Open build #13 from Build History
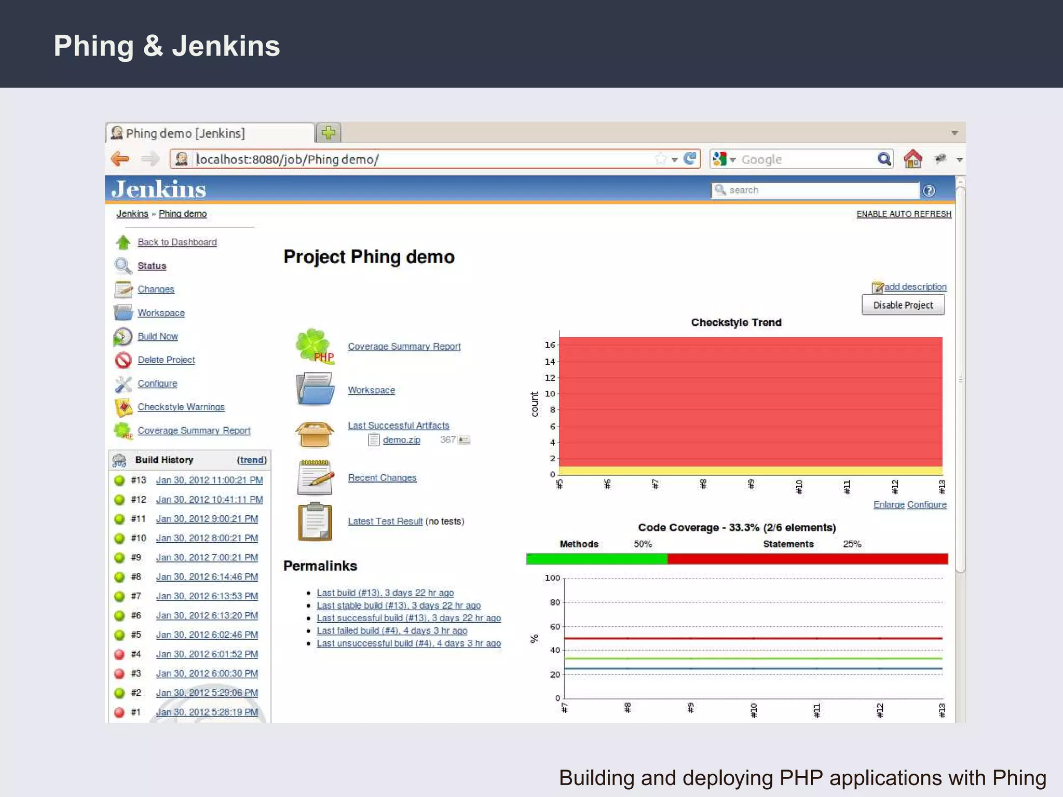The width and height of the screenshot is (1063, 797). click(209, 480)
